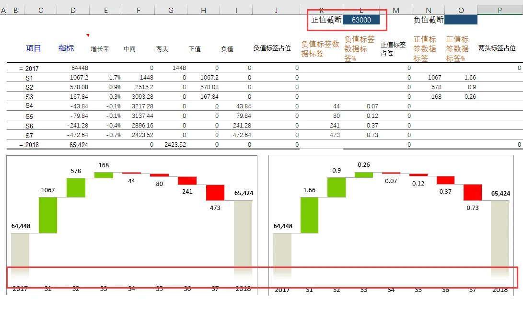Click the cell containing 2515.2
Screen dimensions: 523x313
(x=144, y=87)
